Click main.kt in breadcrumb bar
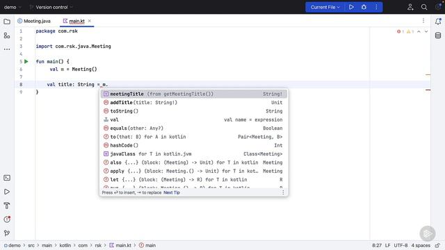Screen dimensions: 445x250 120,245
